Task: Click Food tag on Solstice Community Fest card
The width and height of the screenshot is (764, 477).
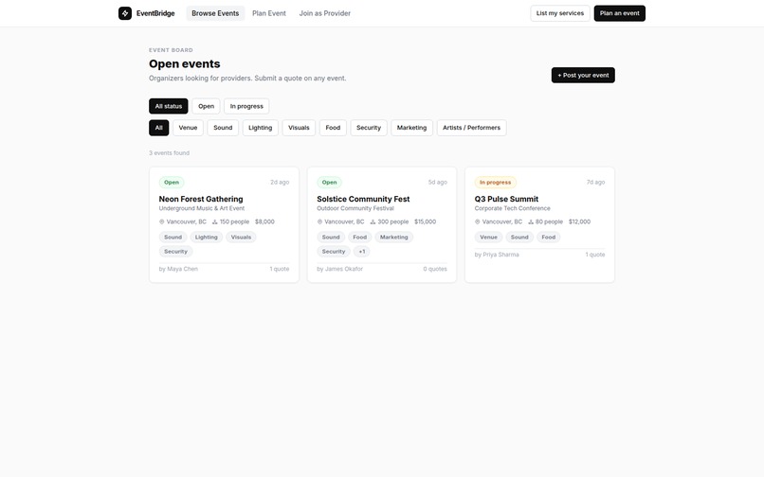Action: point(359,237)
